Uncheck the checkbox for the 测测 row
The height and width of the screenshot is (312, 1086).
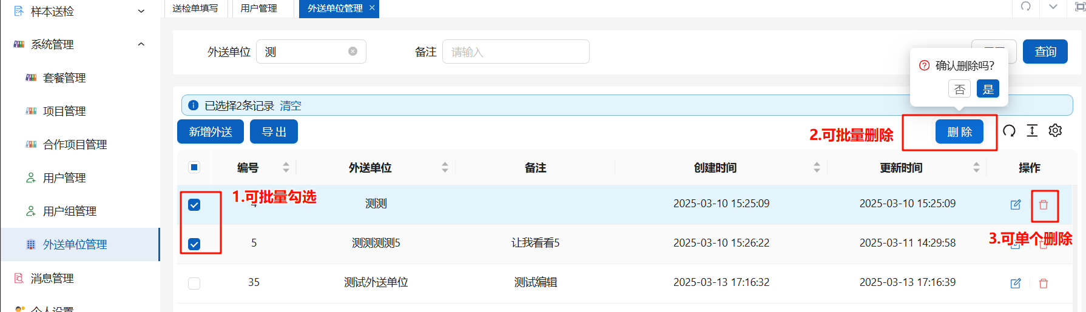[194, 205]
